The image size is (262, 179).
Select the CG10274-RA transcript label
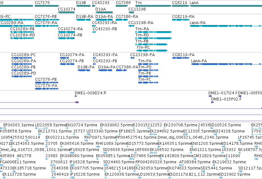(x=70, y=29)
